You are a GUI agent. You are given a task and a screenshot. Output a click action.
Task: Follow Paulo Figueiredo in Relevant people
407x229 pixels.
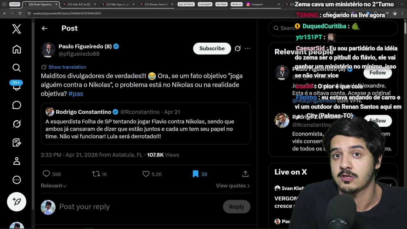[x=377, y=73]
